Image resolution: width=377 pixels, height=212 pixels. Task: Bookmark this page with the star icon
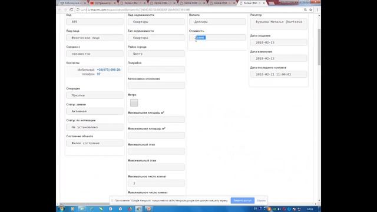click(310, 10)
